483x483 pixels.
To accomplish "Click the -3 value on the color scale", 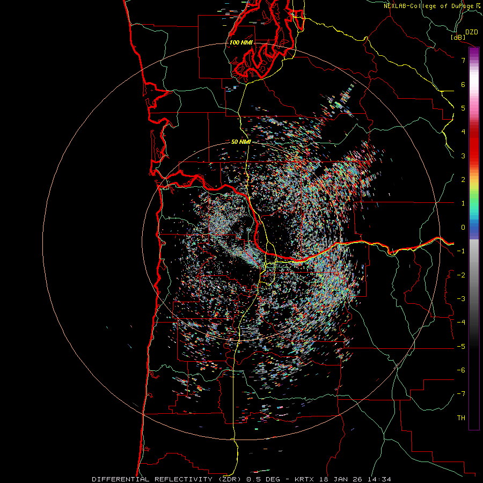I will point(461,299).
